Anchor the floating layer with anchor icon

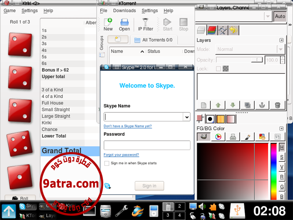pyautogui.click(x=262, y=105)
